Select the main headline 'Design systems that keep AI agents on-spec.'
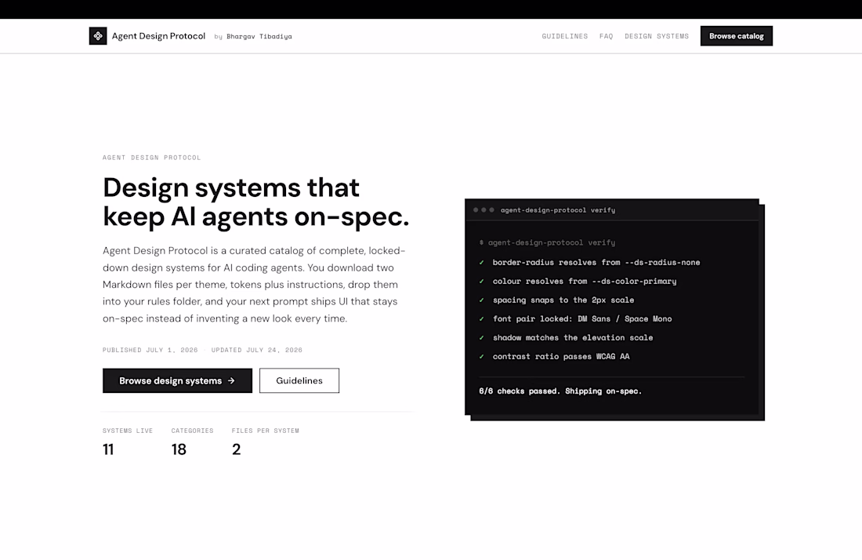The image size is (862, 560). [255, 202]
